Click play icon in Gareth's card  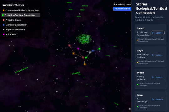[153, 33]
